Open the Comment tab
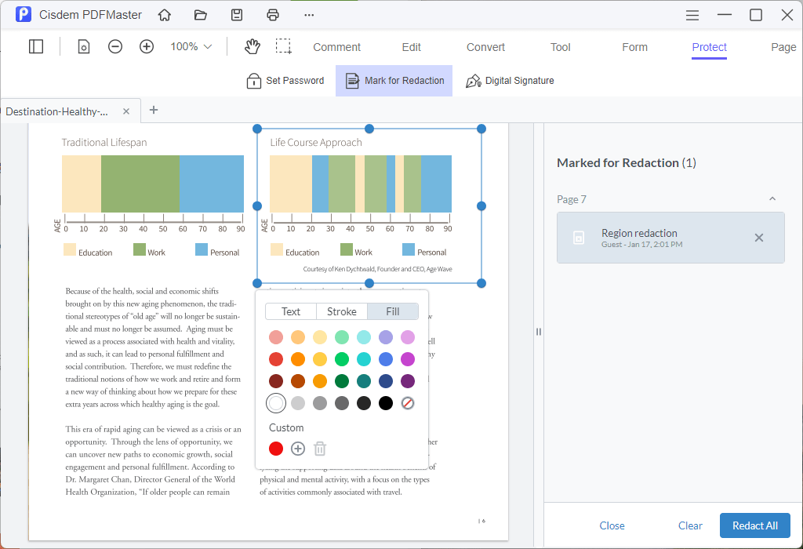The width and height of the screenshot is (803, 549). (336, 47)
